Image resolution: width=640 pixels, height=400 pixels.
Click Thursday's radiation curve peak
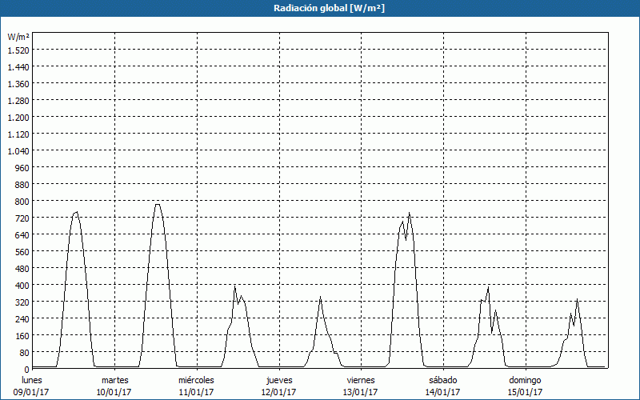[x=320, y=298]
